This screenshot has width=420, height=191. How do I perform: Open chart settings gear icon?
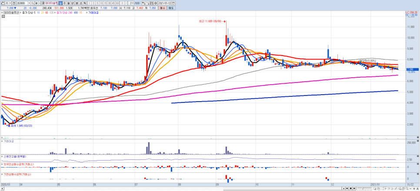156,3
